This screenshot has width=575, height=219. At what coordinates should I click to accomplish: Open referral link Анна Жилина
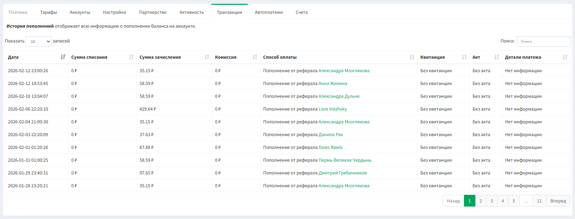pos(332,84)
